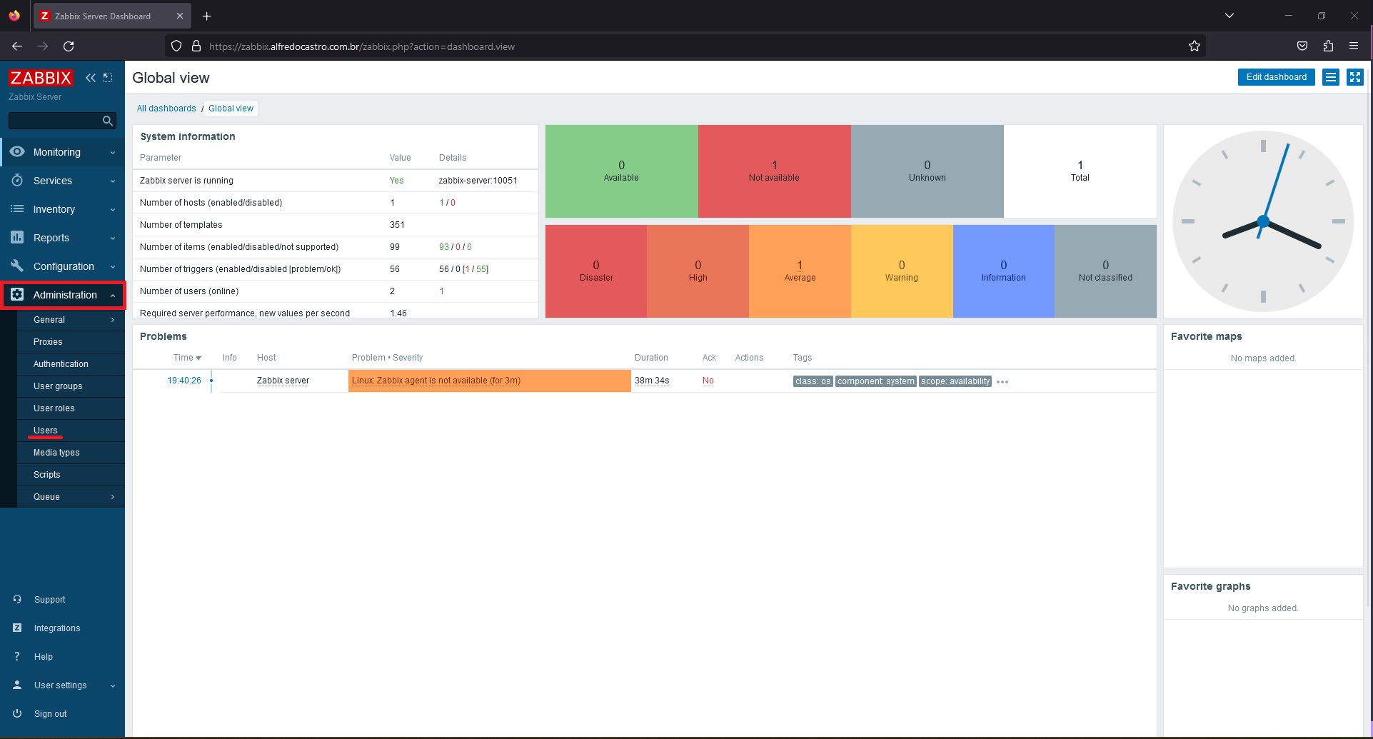Click the 'class: os' tag
Image resolution: width=1373 pixels, height=739 pixels.
pos(813,381)
